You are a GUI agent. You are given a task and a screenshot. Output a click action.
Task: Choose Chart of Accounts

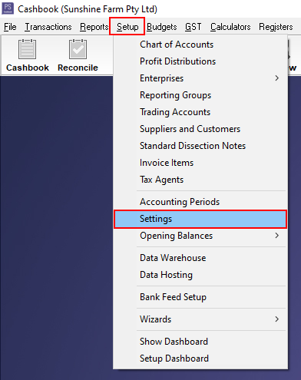200,45
